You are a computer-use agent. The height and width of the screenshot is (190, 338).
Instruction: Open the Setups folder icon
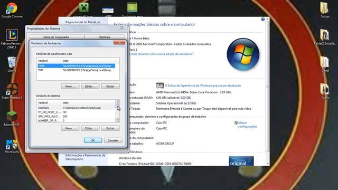[x=325, y=11]
